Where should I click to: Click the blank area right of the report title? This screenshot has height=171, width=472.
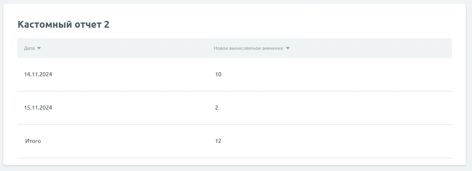pyautogui.click(x=282, y=24)
